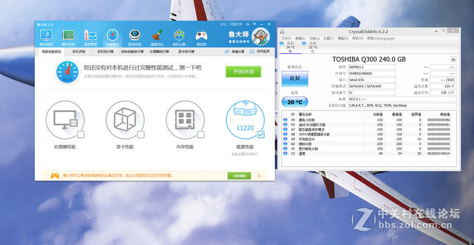Open the 装机必备 cube icon

coord(180,36)
